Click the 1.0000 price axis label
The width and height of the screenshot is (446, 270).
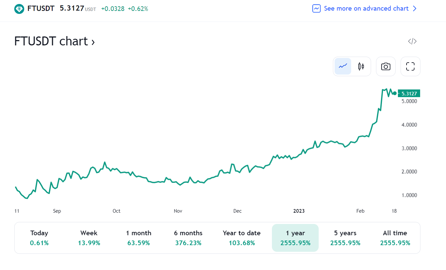point(409,195)
